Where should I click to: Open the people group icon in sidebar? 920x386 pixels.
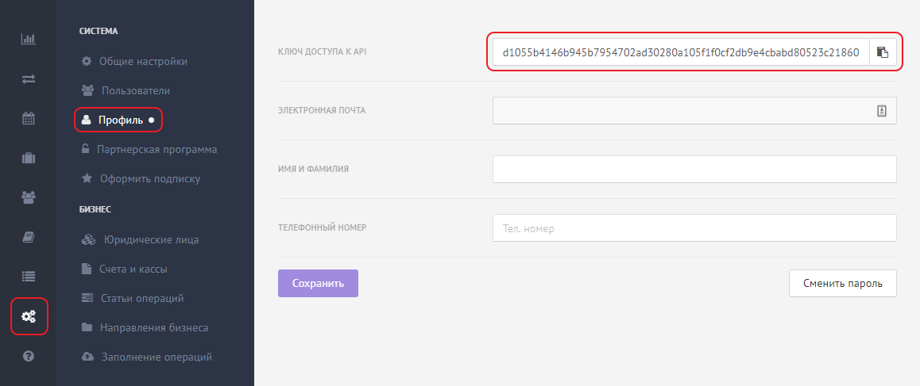(x=28, y=197)
